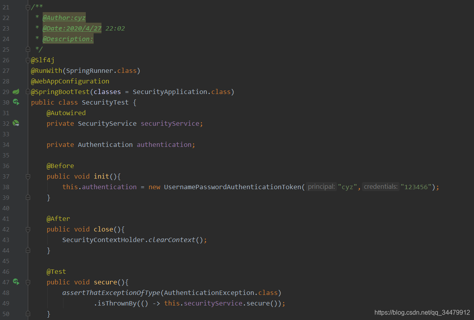Click the @After annotation

pyautogui.click(x=58, y=219)
